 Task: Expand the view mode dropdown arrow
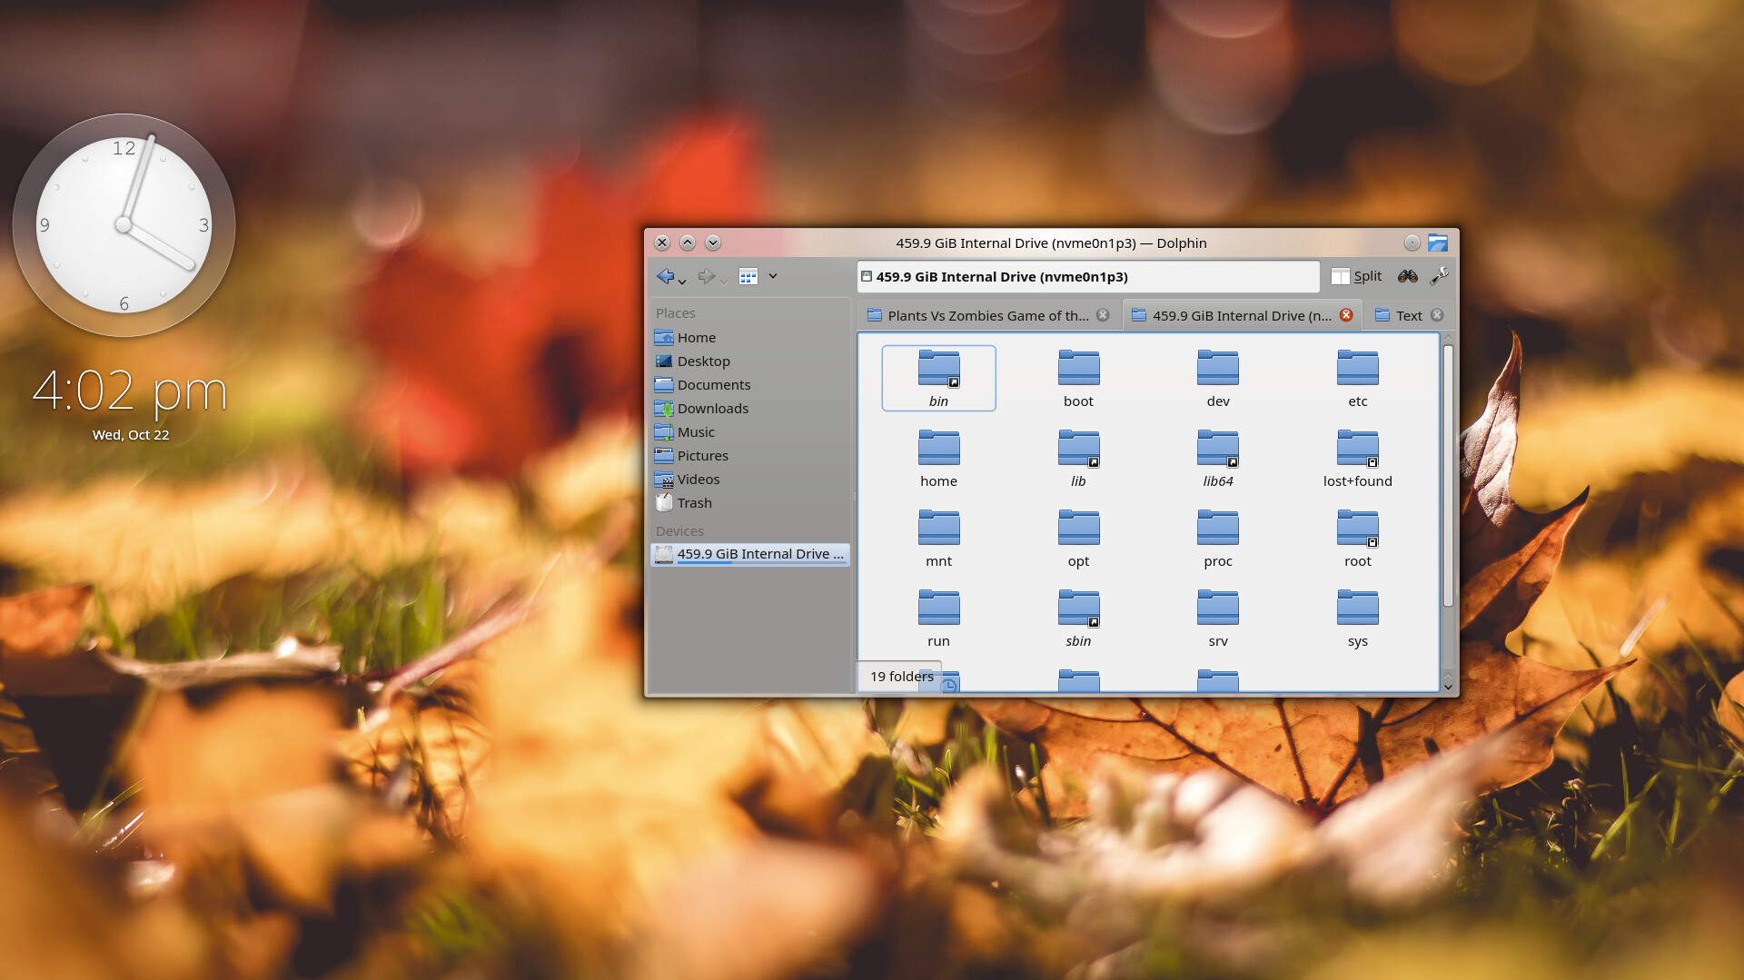[773, 276]
